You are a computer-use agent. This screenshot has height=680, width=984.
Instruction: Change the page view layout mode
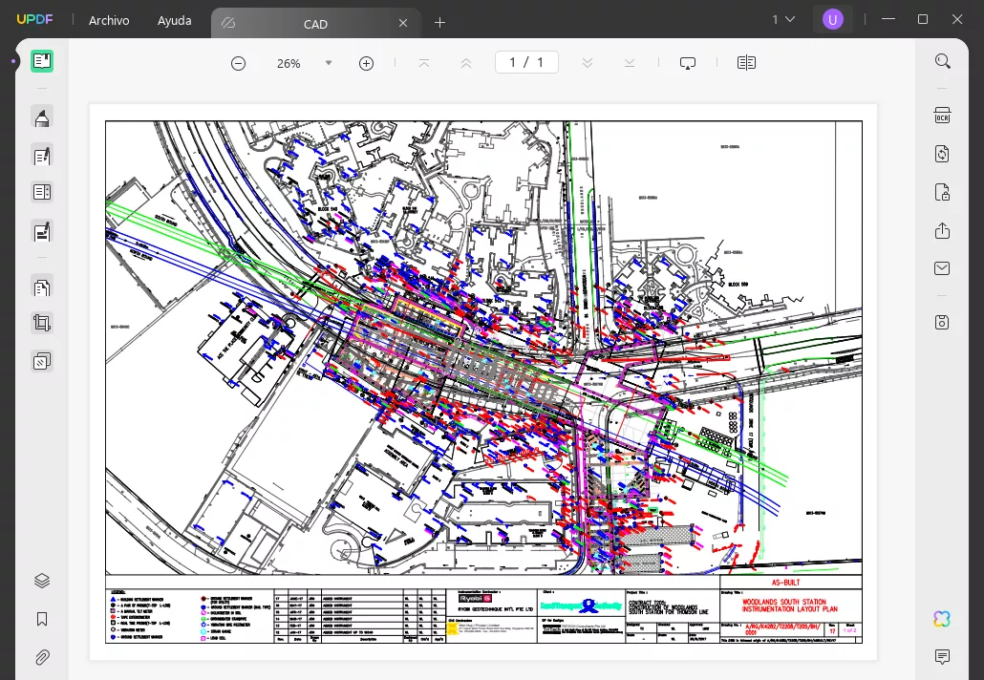click(746, 63)
